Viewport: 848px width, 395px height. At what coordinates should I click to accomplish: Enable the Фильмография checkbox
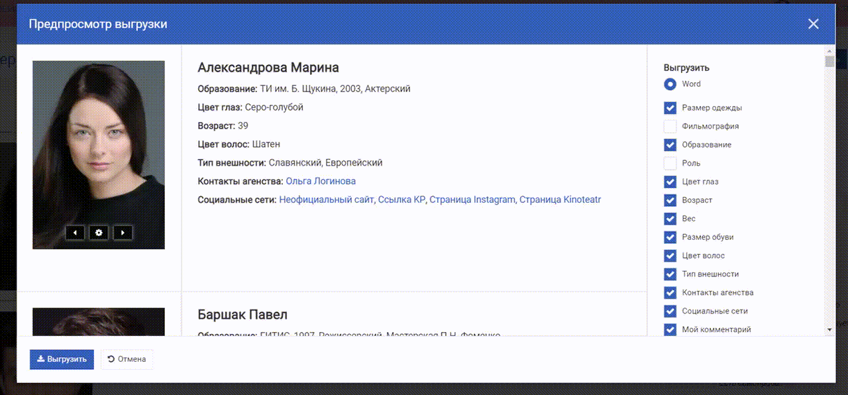670,126
